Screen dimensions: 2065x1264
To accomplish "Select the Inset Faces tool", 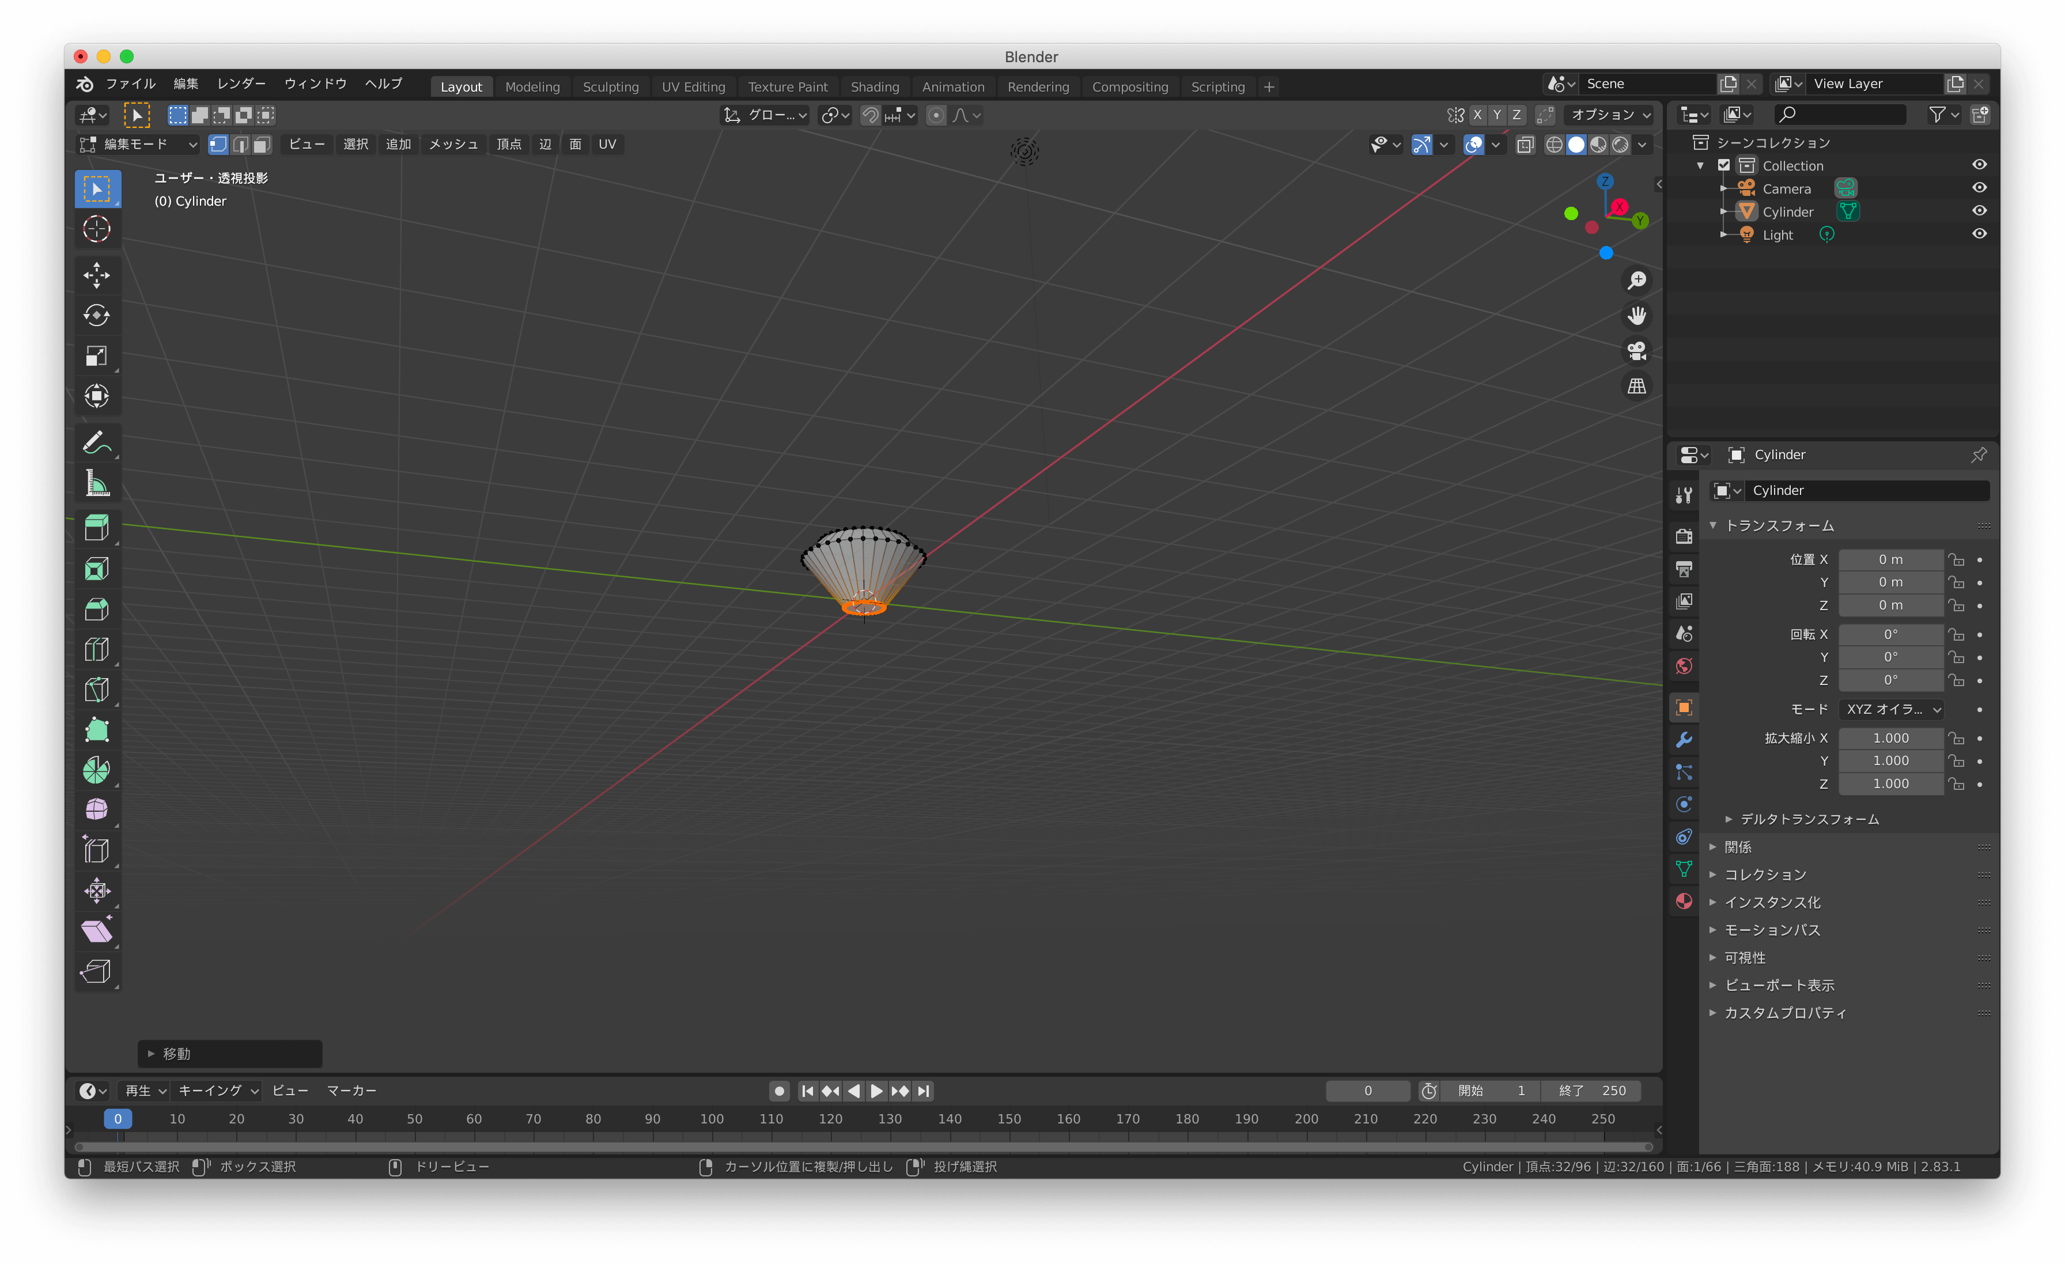I will pos(96,569).
